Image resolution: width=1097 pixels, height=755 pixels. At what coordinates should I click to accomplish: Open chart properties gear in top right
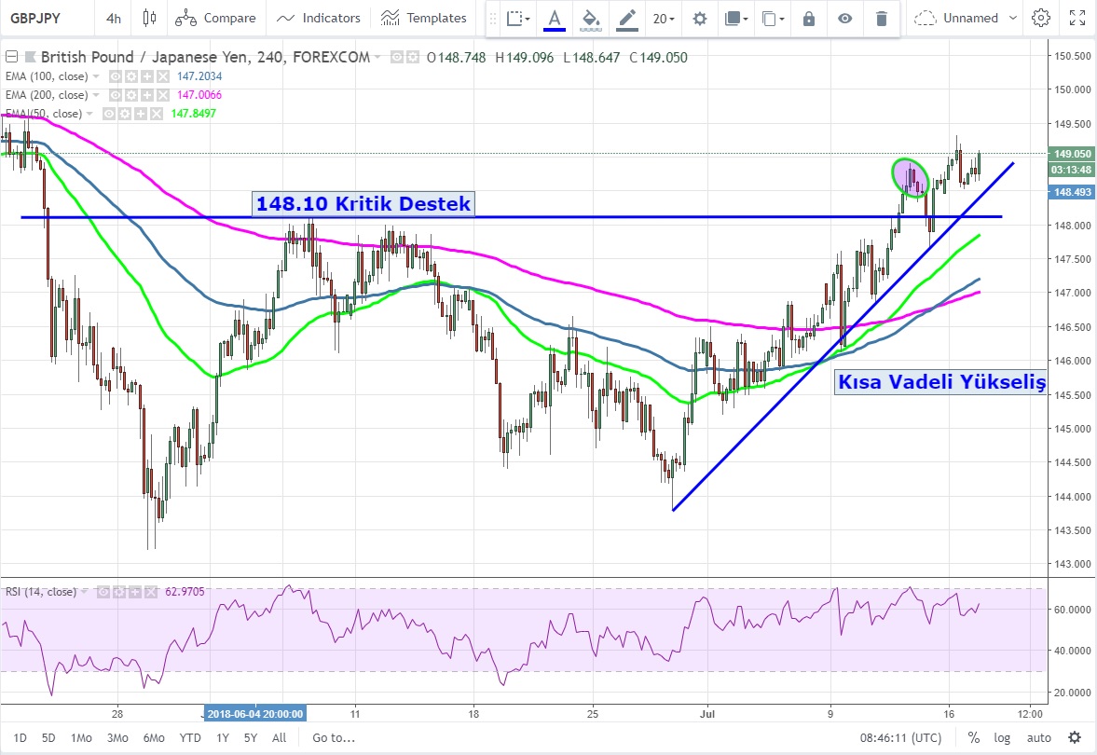coord(1041,18)
